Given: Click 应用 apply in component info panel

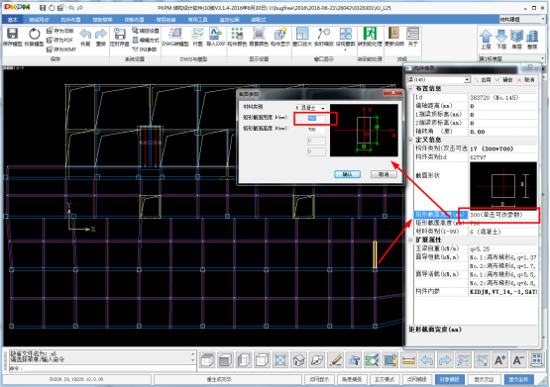Looking at the screenshot, I should click(x=483, y=80).
